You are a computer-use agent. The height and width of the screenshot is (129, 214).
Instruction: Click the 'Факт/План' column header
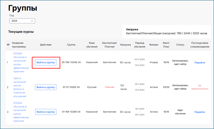click(x=166, y=45)
